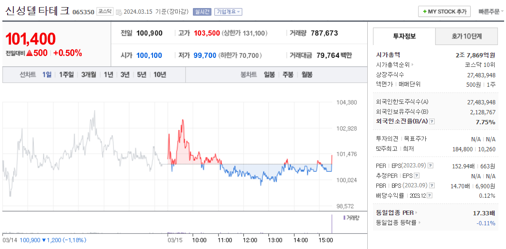Show the 주봉 candle chart
Screen dimensions: 506x249
pos(288,75)
